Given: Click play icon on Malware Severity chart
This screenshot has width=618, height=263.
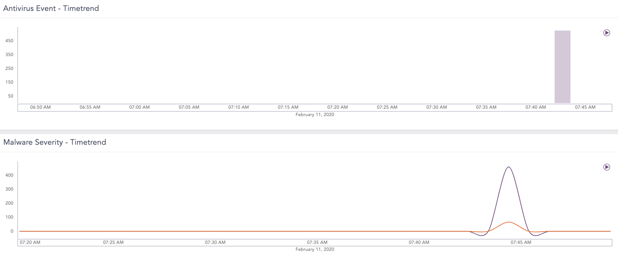Looking at the screenshot, I should point(606,167).
